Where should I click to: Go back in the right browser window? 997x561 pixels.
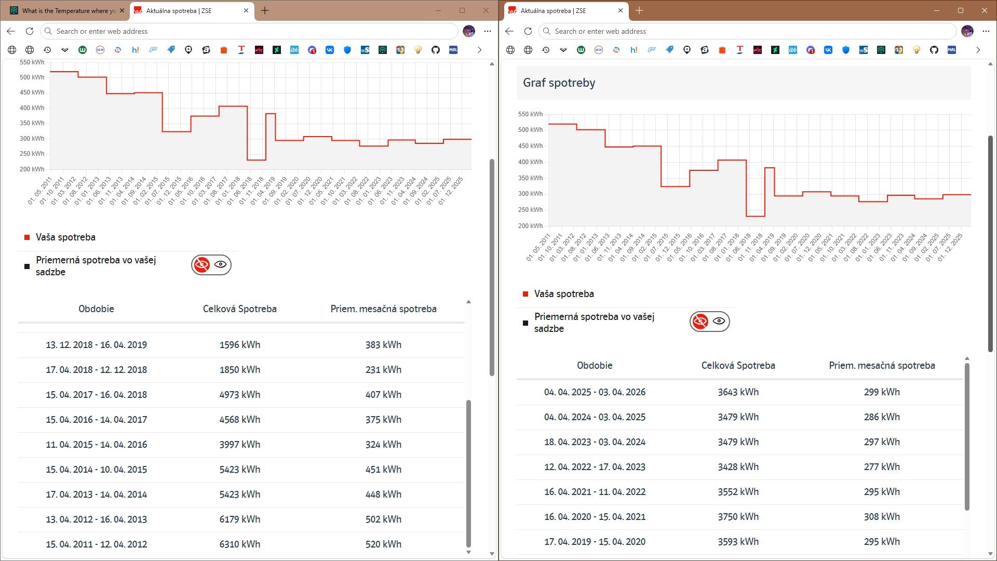point(509,31)
